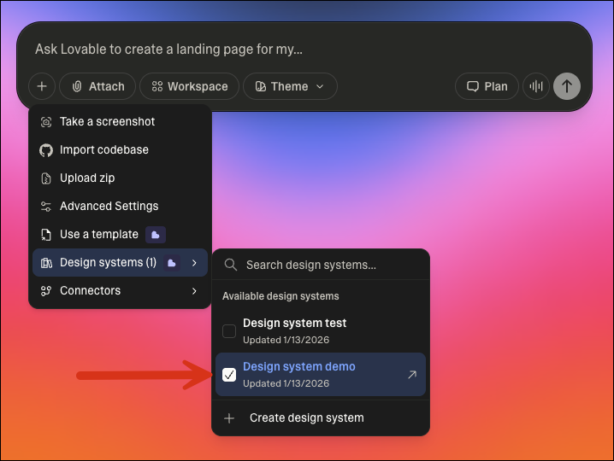Screen dimensions: 614x461
Task: Click 'Design system demo' title text
Action: click(x=299, y=366)
